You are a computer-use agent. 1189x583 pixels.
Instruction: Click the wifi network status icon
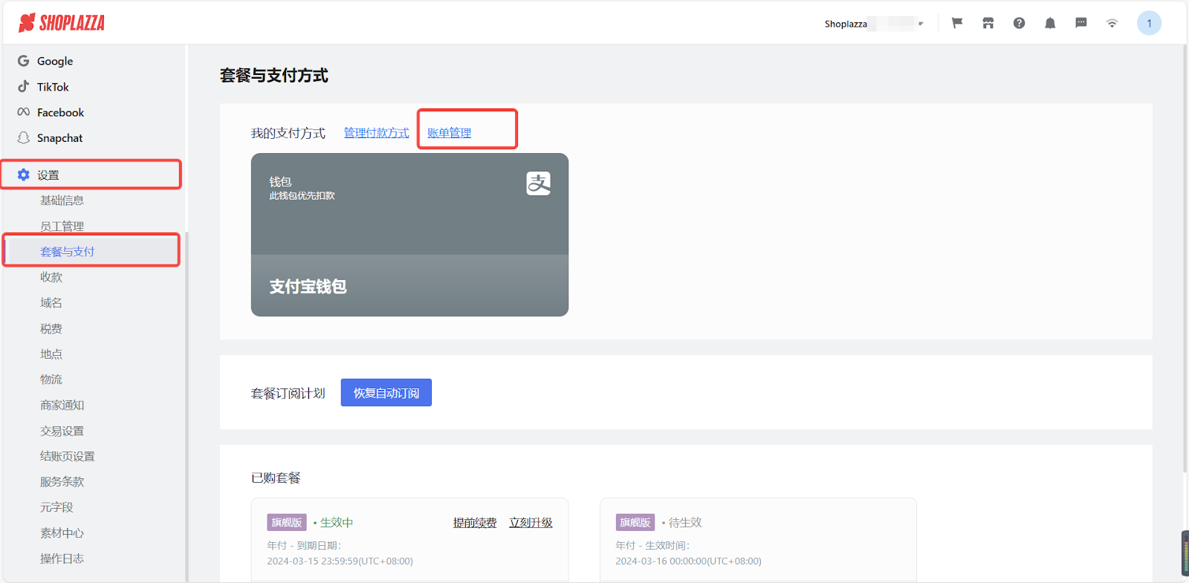point(1112,23)
